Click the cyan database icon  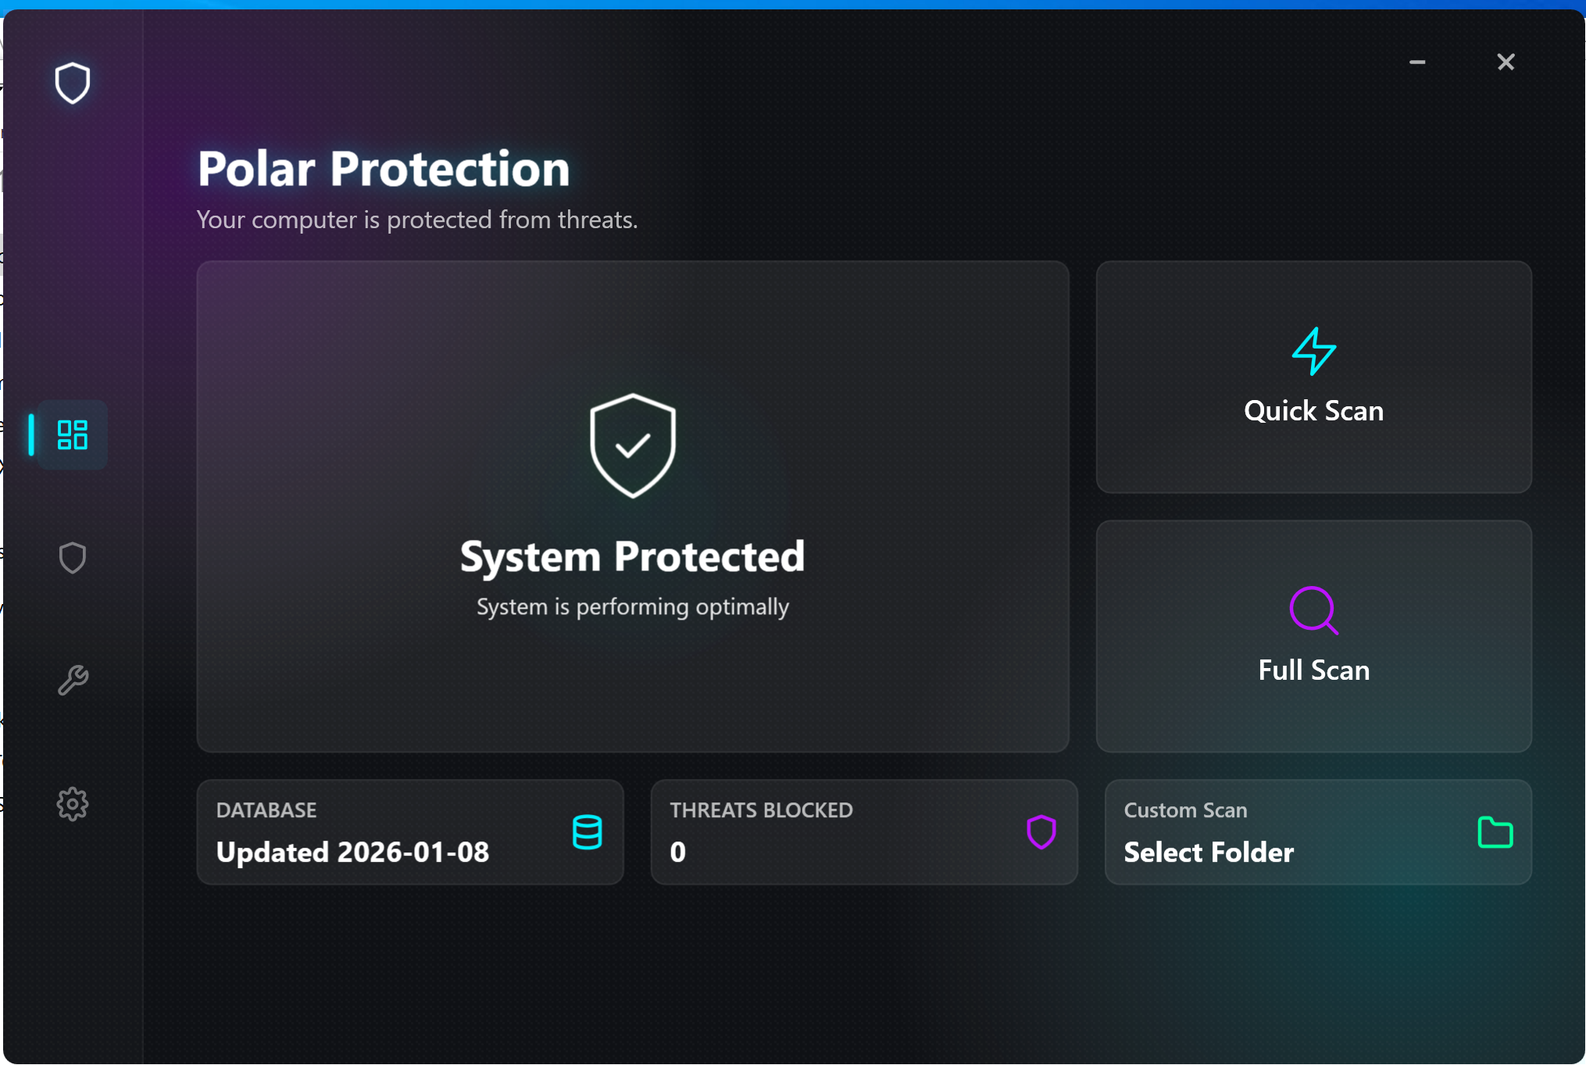(x=587, y=832)
